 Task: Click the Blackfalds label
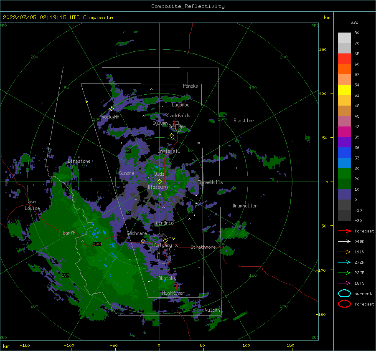(x=178, y=116)
